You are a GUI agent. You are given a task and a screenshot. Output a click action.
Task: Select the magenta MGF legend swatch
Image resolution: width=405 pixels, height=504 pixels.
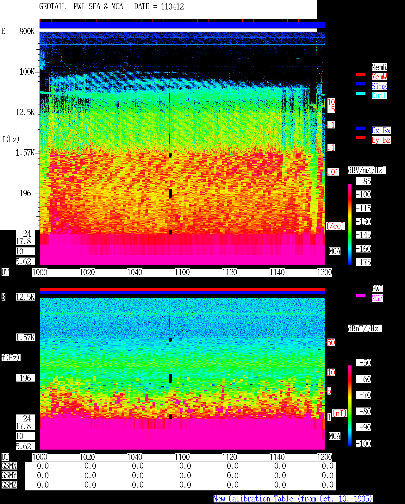[361, 296]
